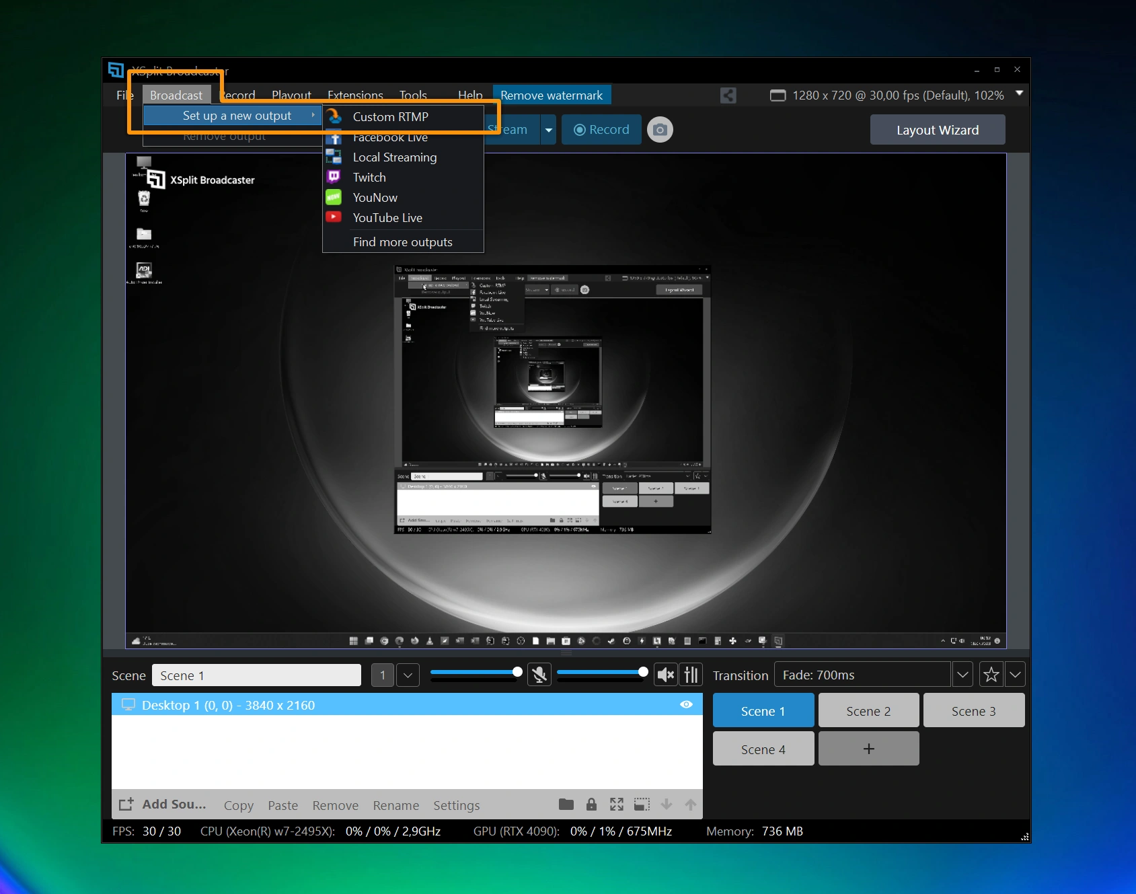Screen dimensions: 1136x894
Task: Mute the microphone
Action: click(x=539, y=674)
